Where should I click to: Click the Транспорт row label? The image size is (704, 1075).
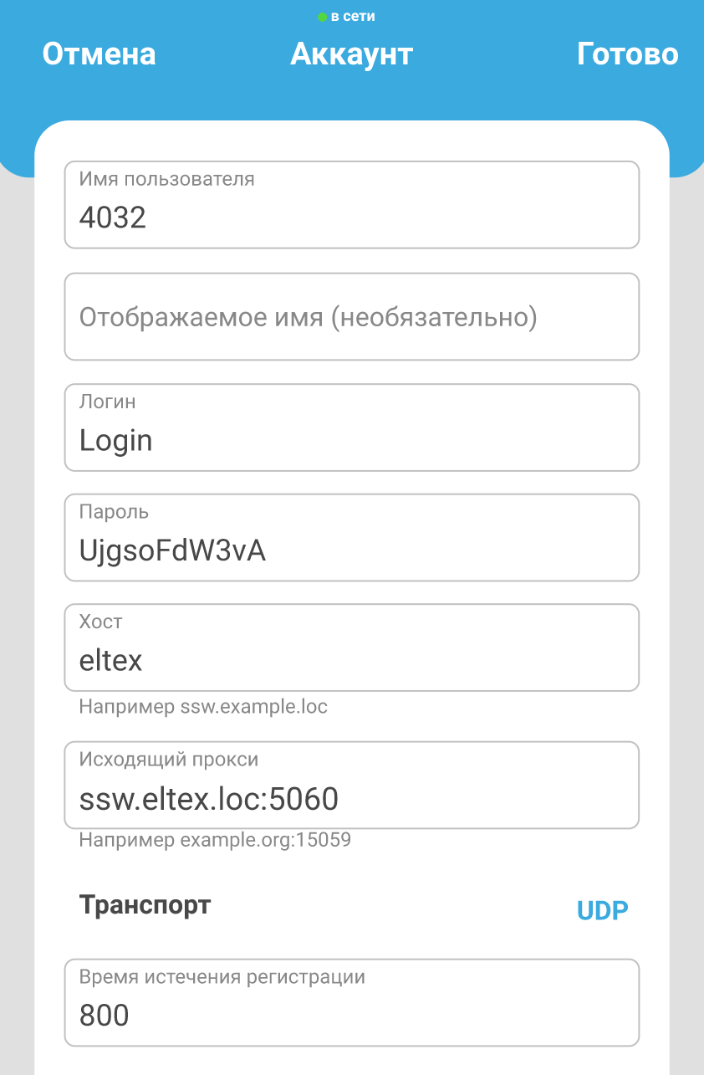[145, 905]
